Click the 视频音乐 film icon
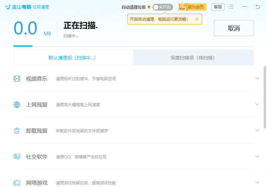 (x=17, y=79)
